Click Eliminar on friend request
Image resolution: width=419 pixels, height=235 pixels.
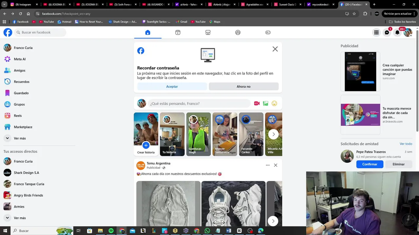click(398, 164)
